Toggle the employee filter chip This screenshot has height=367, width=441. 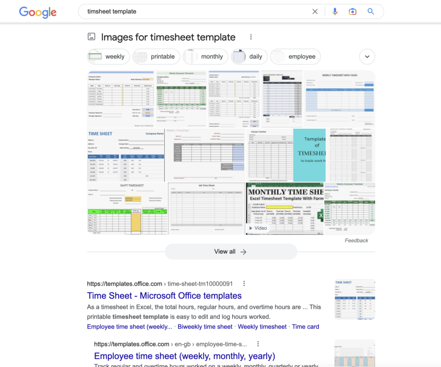pos(295,56)
